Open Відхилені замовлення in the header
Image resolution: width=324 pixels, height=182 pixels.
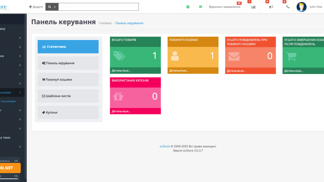click(225, 7)
